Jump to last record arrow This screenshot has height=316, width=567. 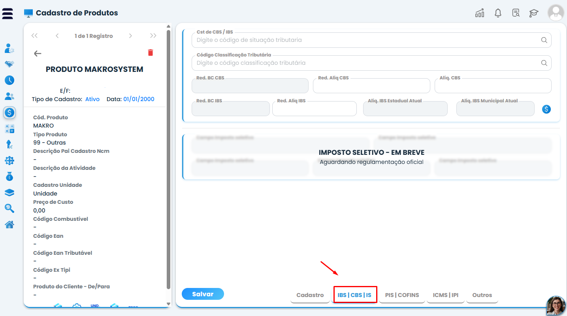[153, 36]
